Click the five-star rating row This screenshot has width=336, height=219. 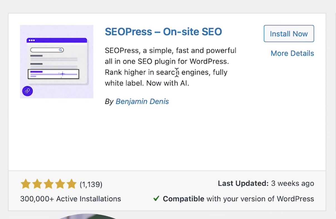48,184
